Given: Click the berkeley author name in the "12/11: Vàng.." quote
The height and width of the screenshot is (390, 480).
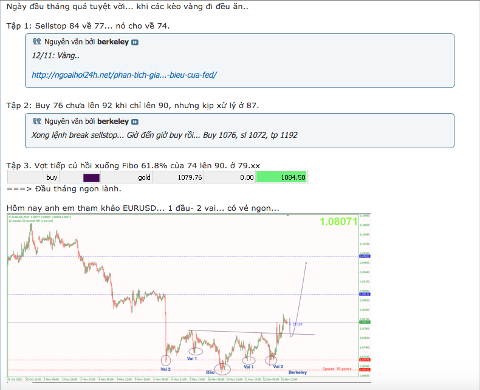Looking at the screenshot, I should tap(113, 42).
